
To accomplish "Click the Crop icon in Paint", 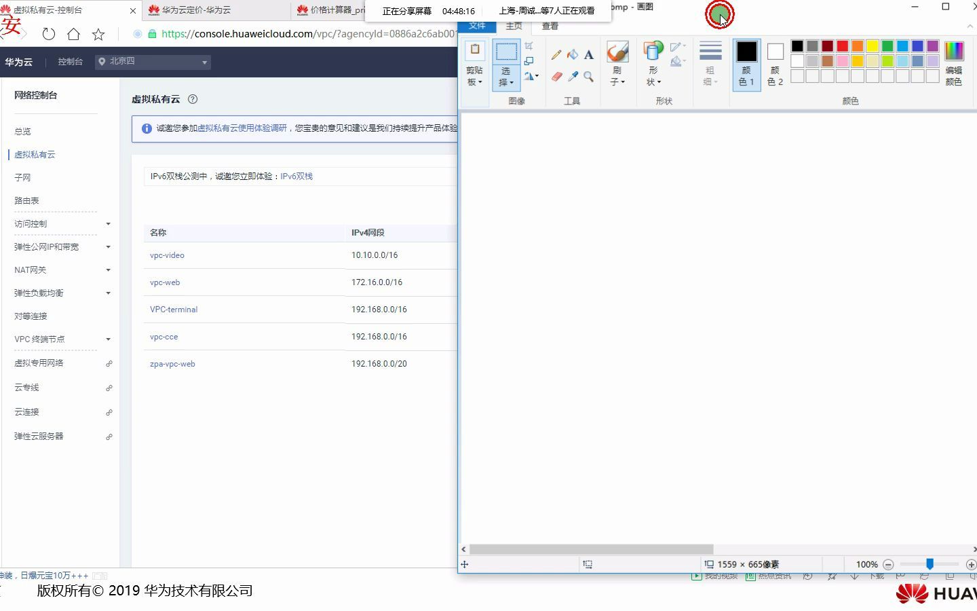I will click(x=529, y=46).
